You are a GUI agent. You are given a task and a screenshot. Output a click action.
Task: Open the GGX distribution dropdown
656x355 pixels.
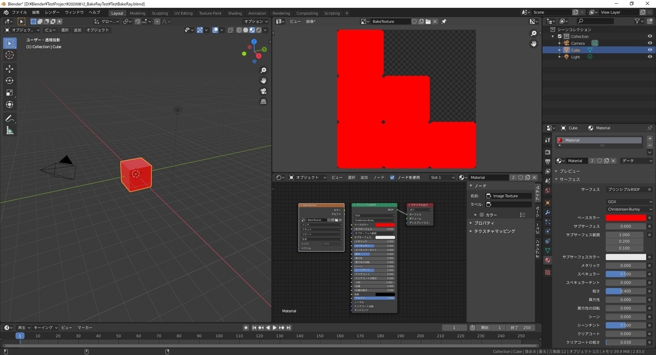point(629,202)
